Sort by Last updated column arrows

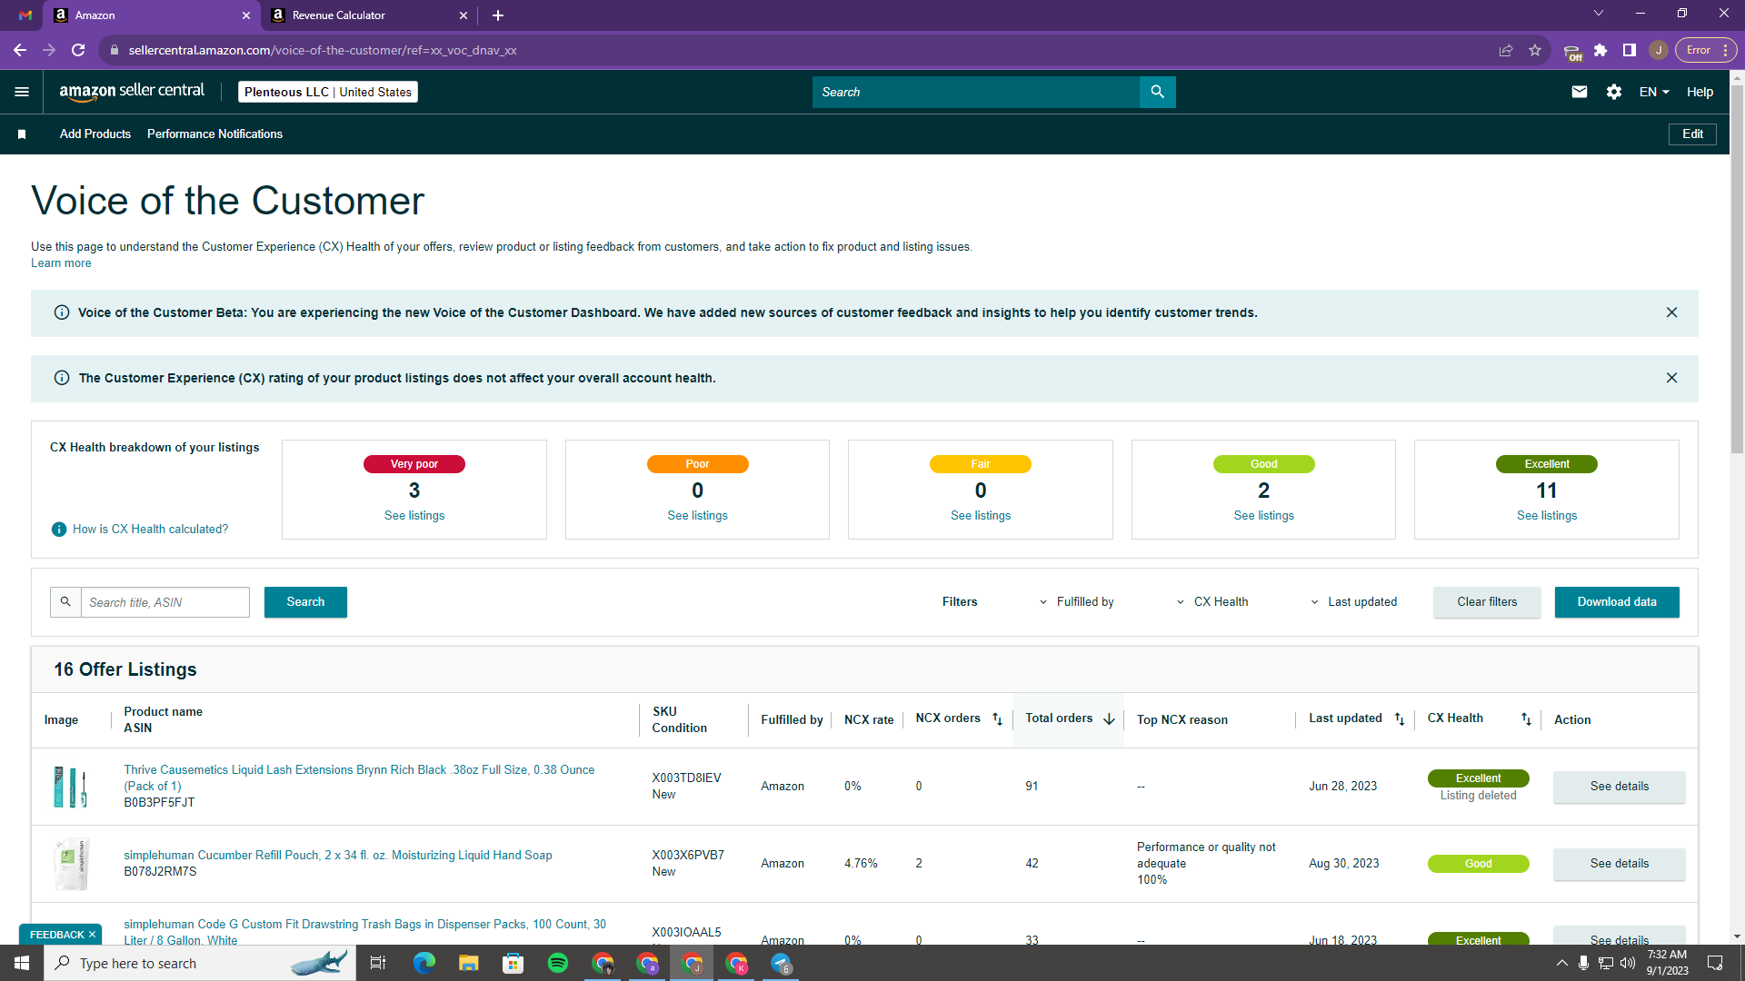click(x=1400, y=719)
